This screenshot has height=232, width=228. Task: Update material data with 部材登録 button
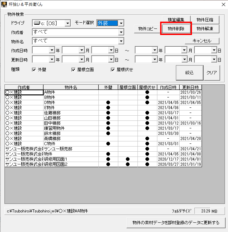(176, 223)
